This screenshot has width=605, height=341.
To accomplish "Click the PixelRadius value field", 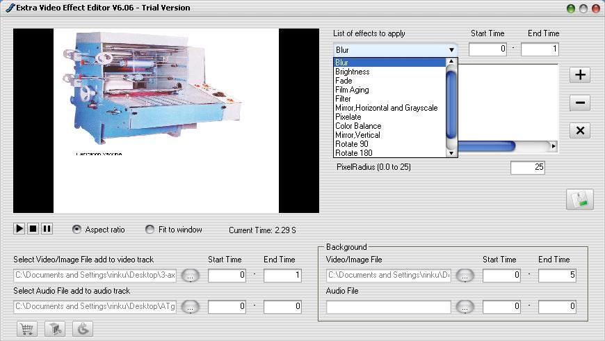I will click(527, 167).
